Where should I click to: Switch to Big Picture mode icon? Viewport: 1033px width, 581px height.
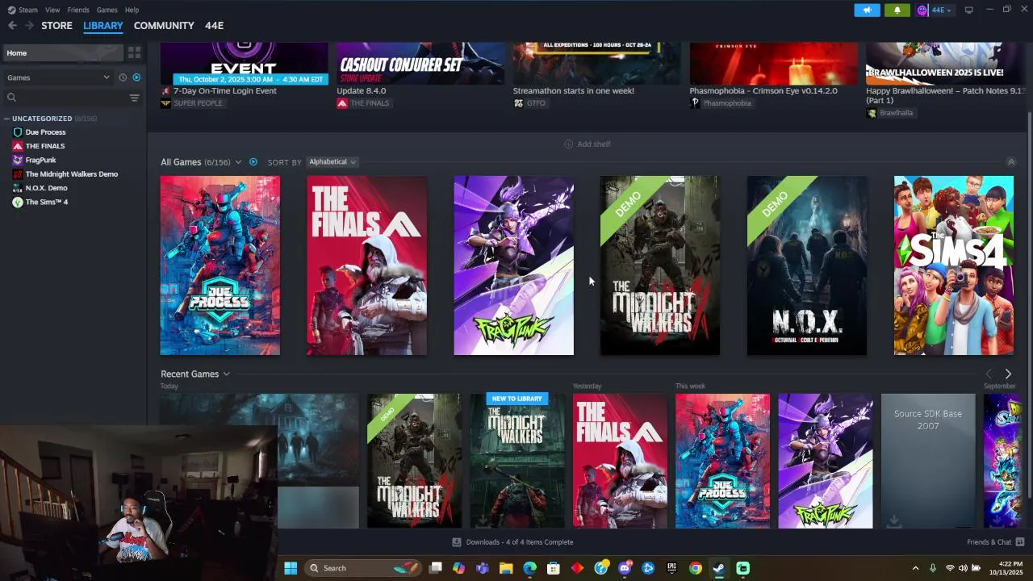click(x=969, y=10)
